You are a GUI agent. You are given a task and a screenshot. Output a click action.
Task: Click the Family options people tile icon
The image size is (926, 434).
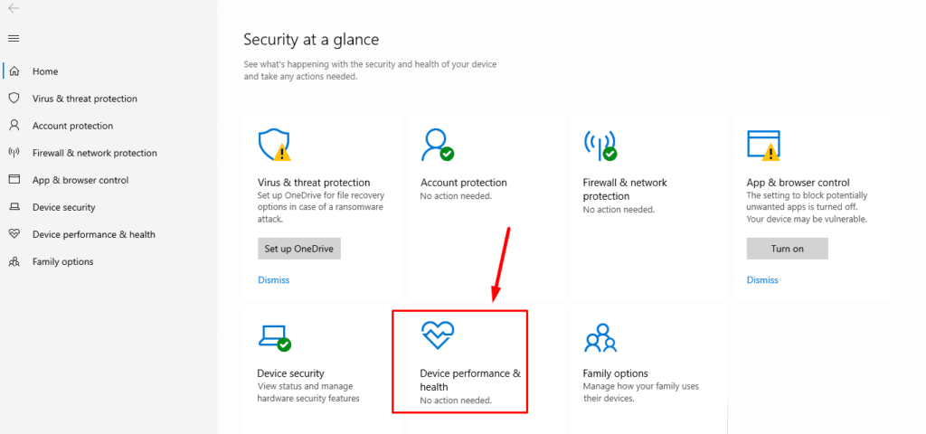600,337
